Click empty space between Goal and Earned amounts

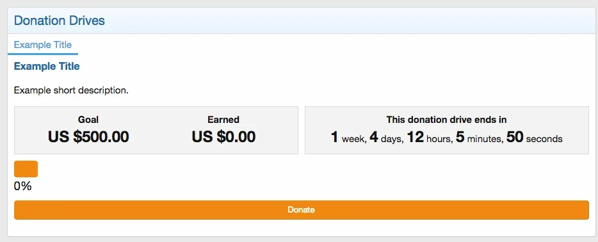pos(160,137)
